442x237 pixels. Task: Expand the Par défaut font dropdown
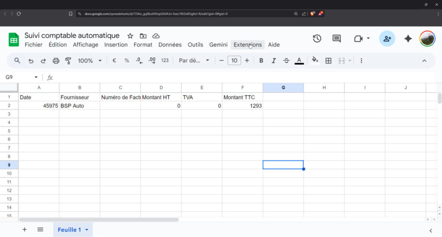coord(194,61)
